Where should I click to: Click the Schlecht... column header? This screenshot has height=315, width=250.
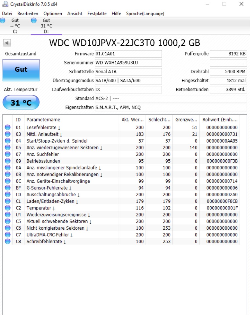coord(159,120)
